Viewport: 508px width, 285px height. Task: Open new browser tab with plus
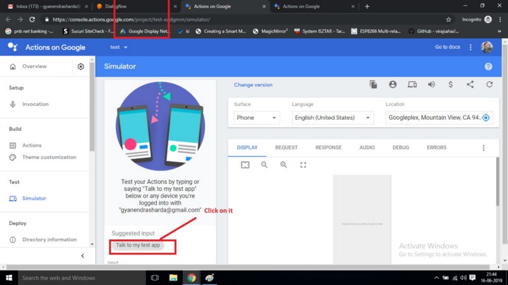(367, 6)
